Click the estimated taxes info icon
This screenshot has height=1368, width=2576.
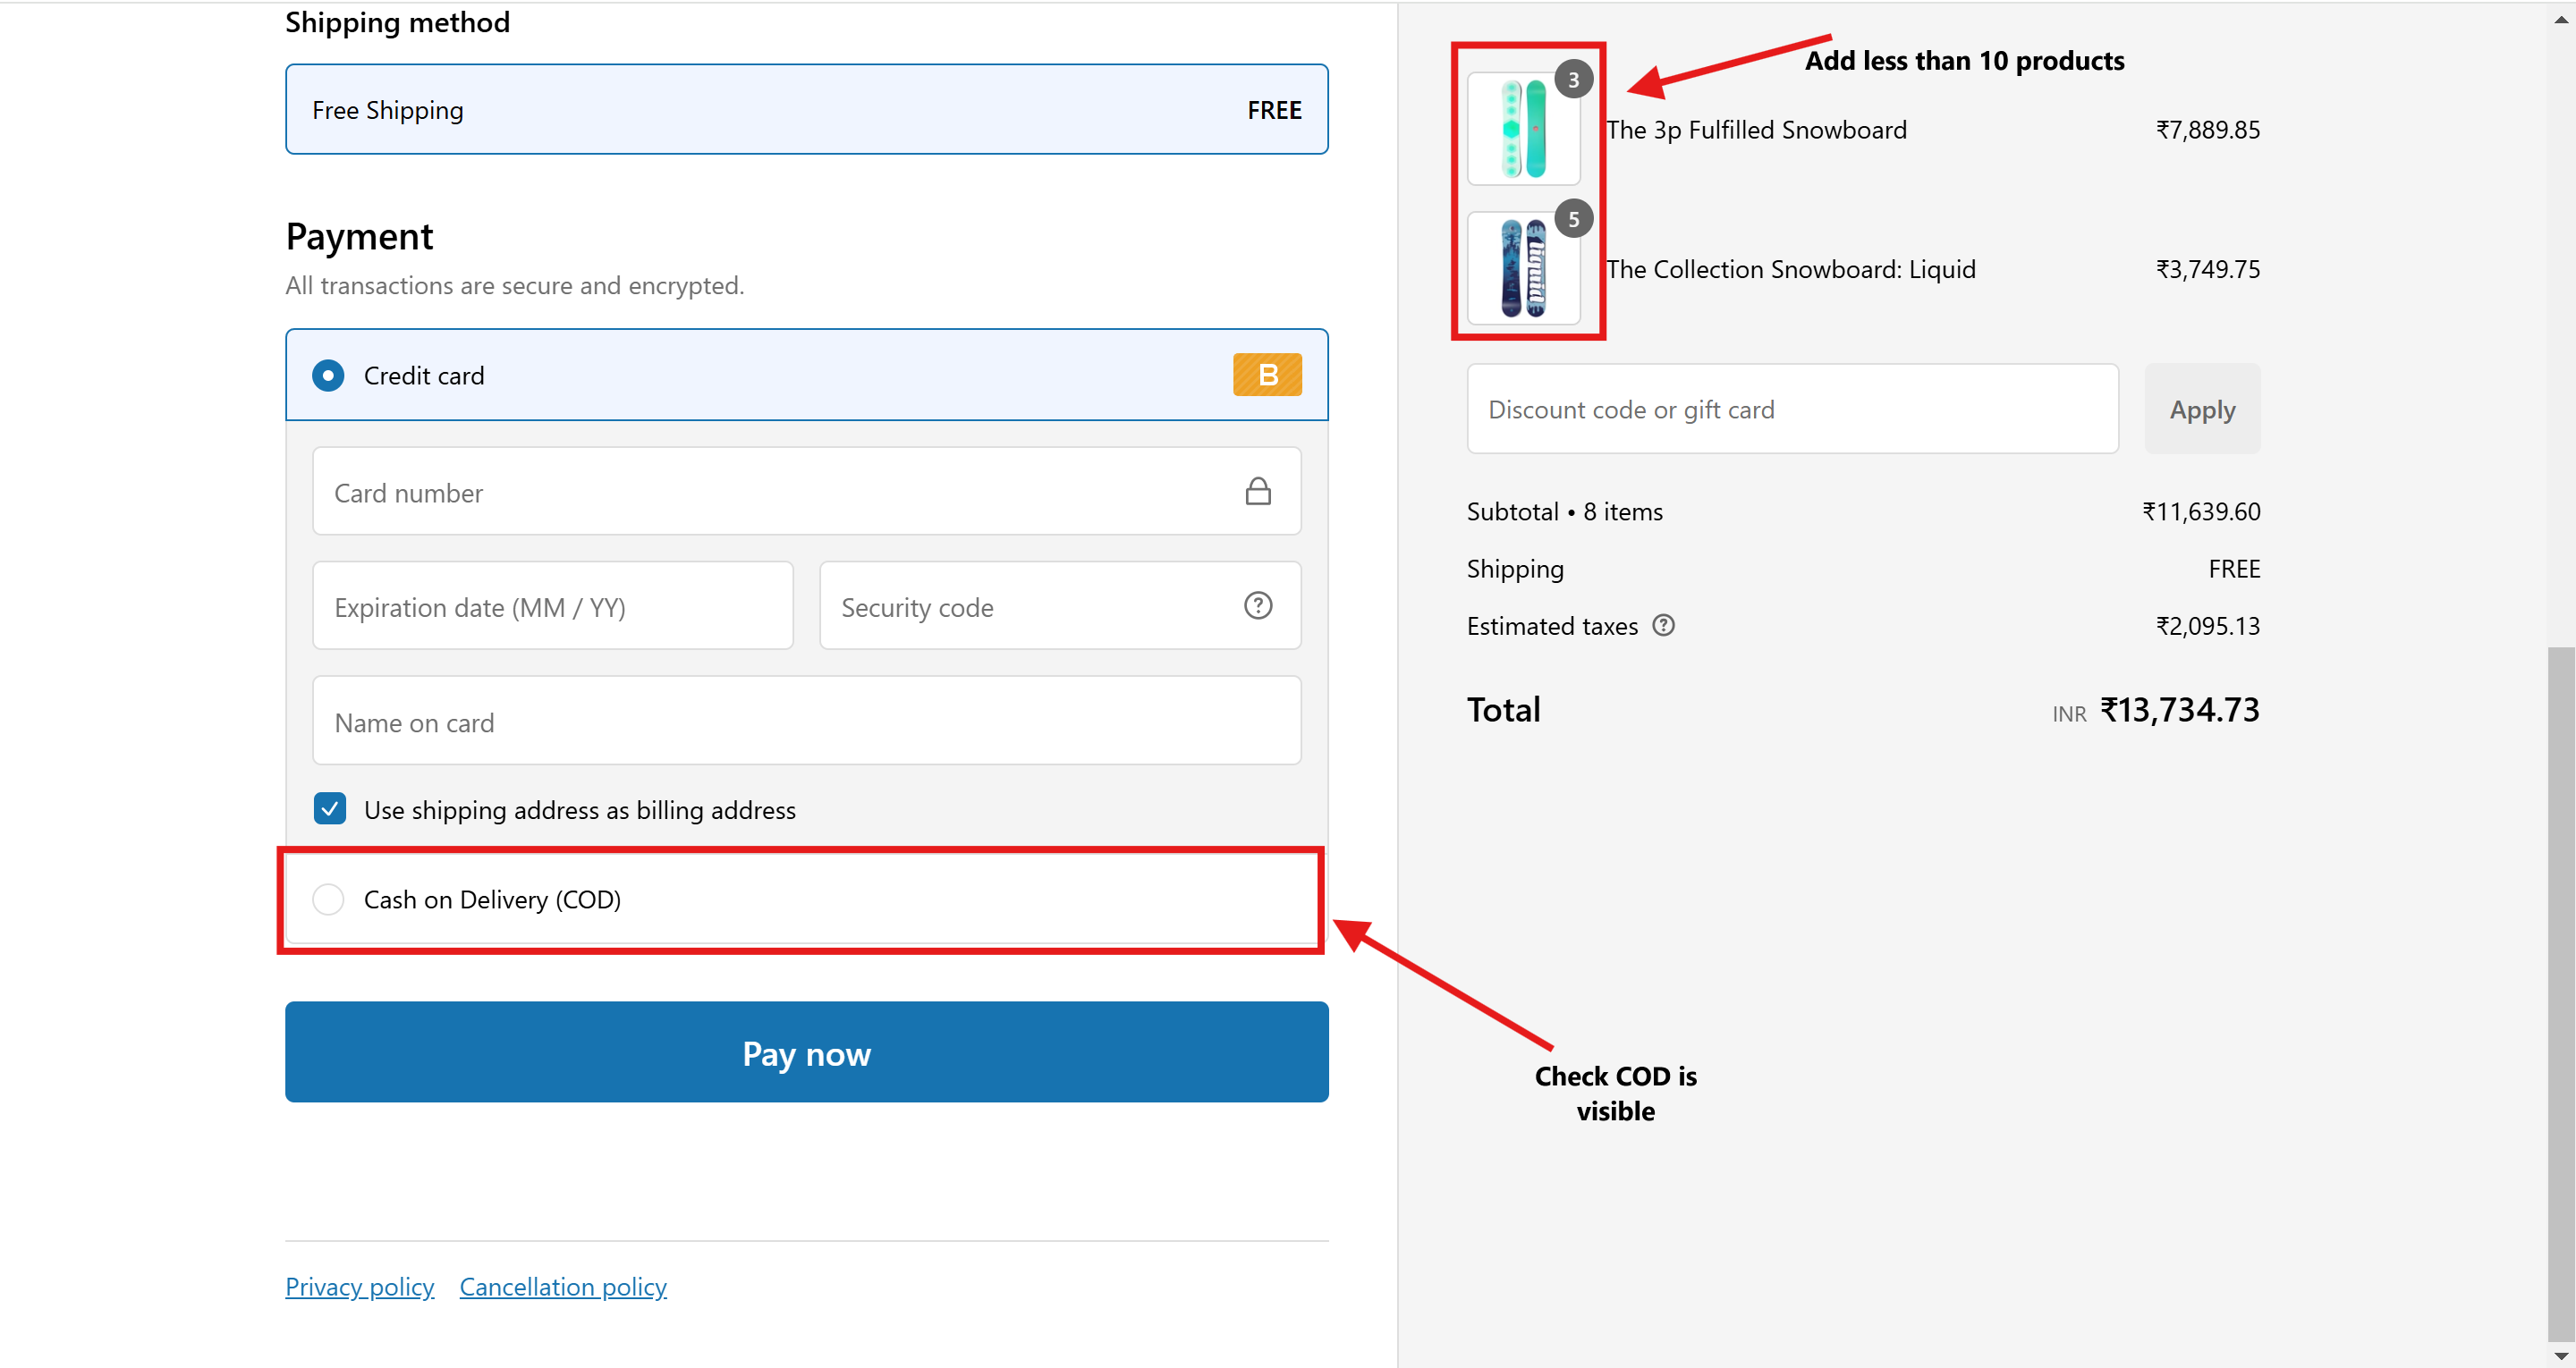(1662, 625)
